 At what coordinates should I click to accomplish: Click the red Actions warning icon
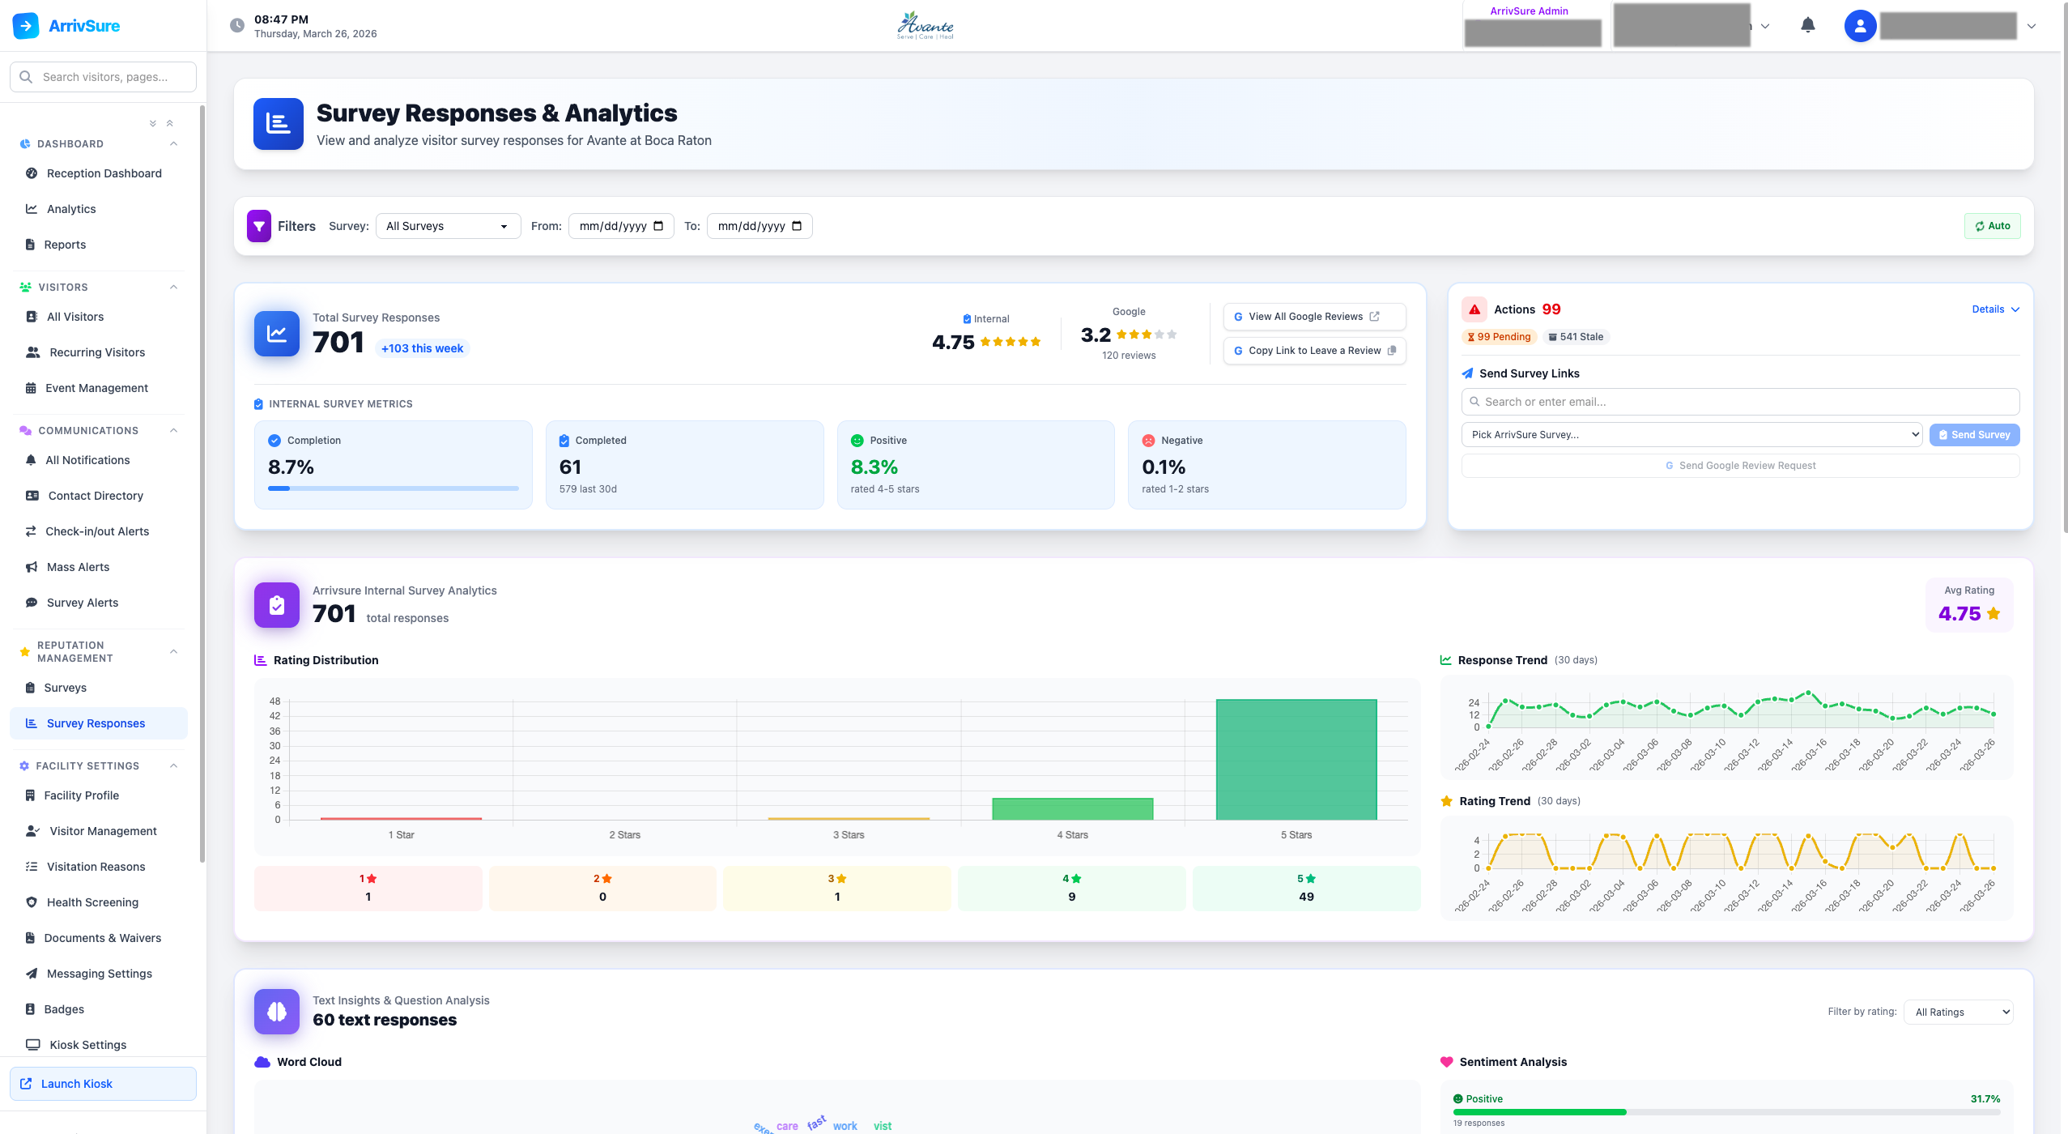click(x=1474, y=309)
